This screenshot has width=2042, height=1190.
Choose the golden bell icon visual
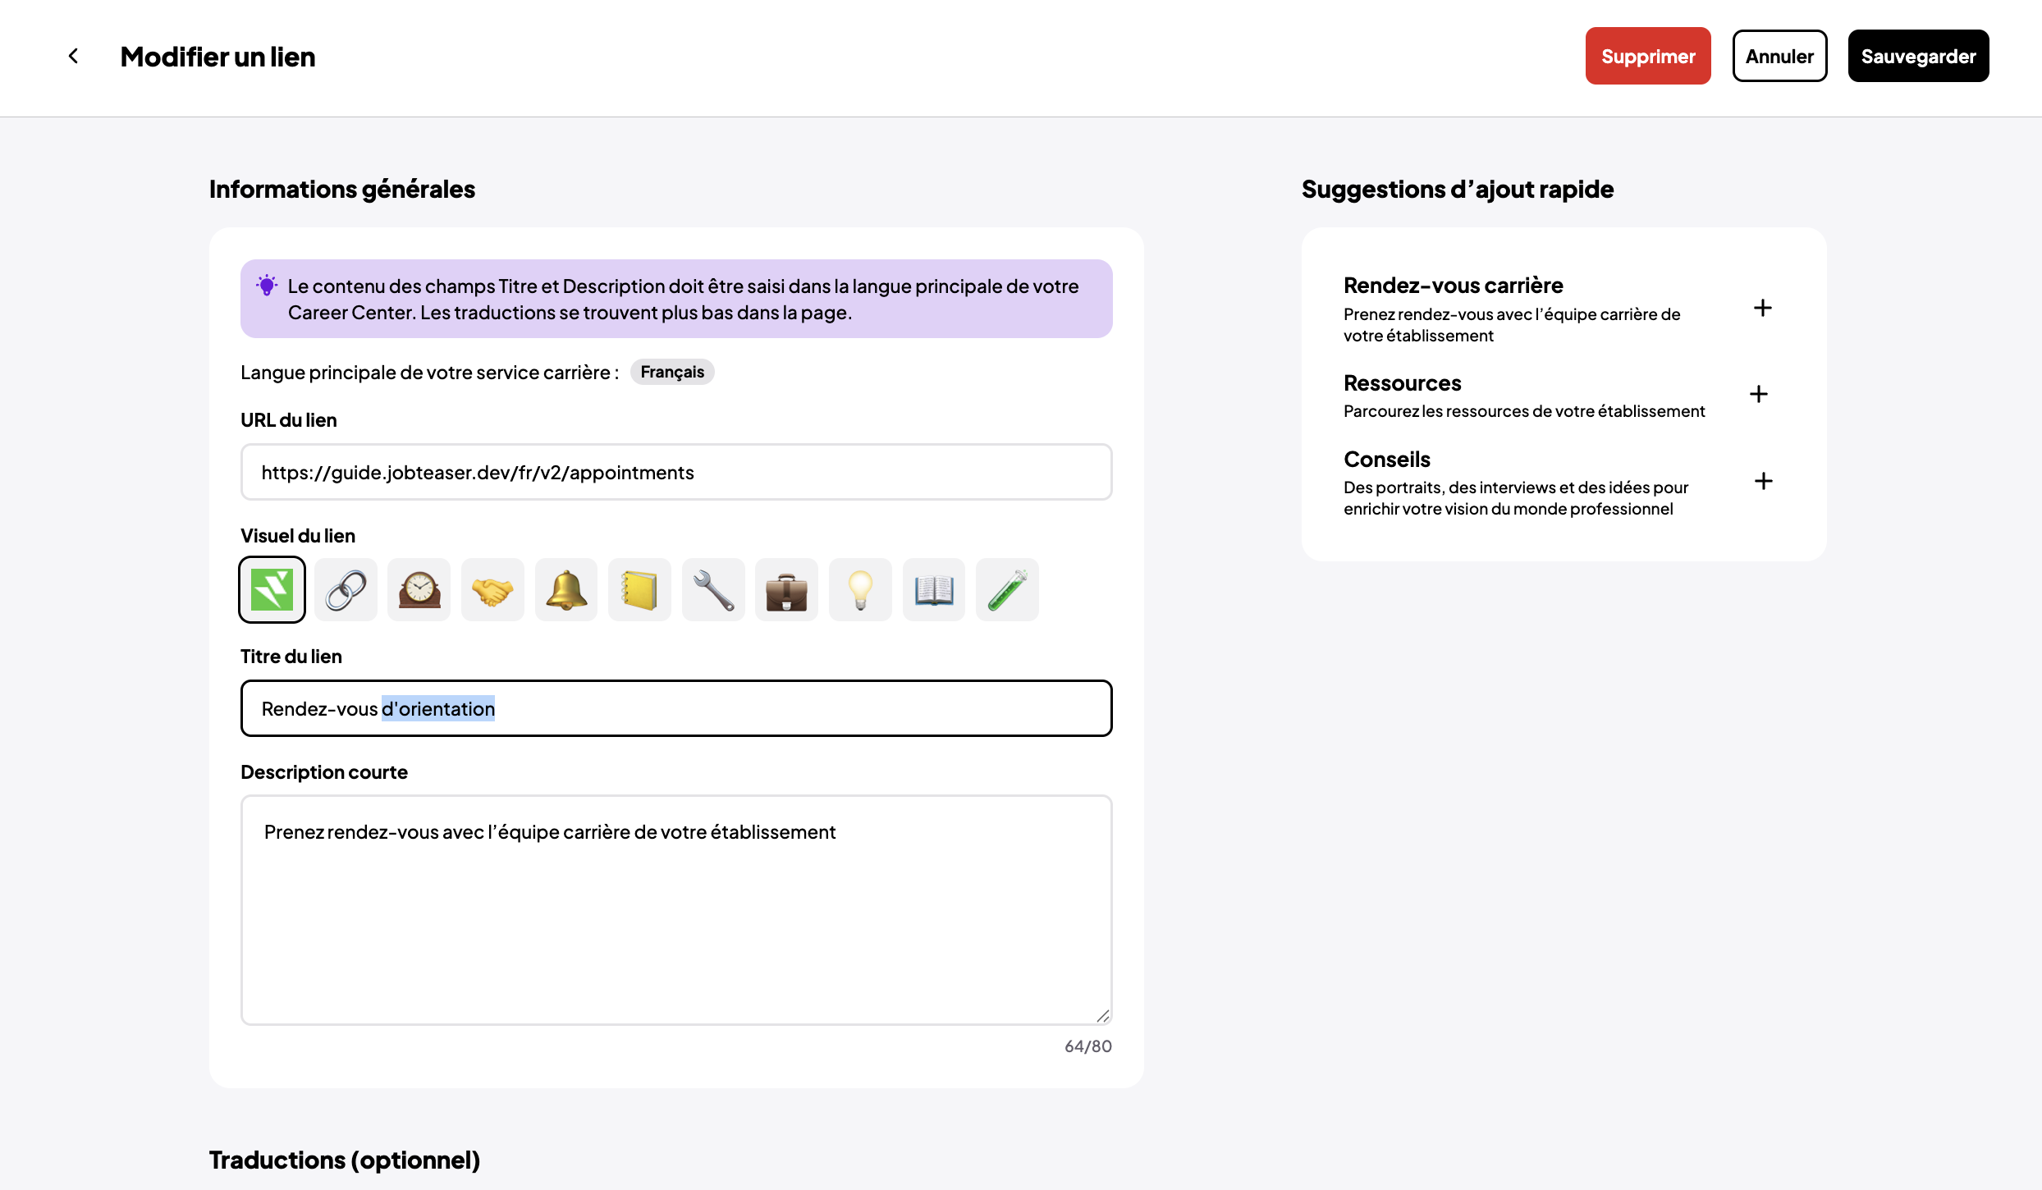(x=566, y=589)
